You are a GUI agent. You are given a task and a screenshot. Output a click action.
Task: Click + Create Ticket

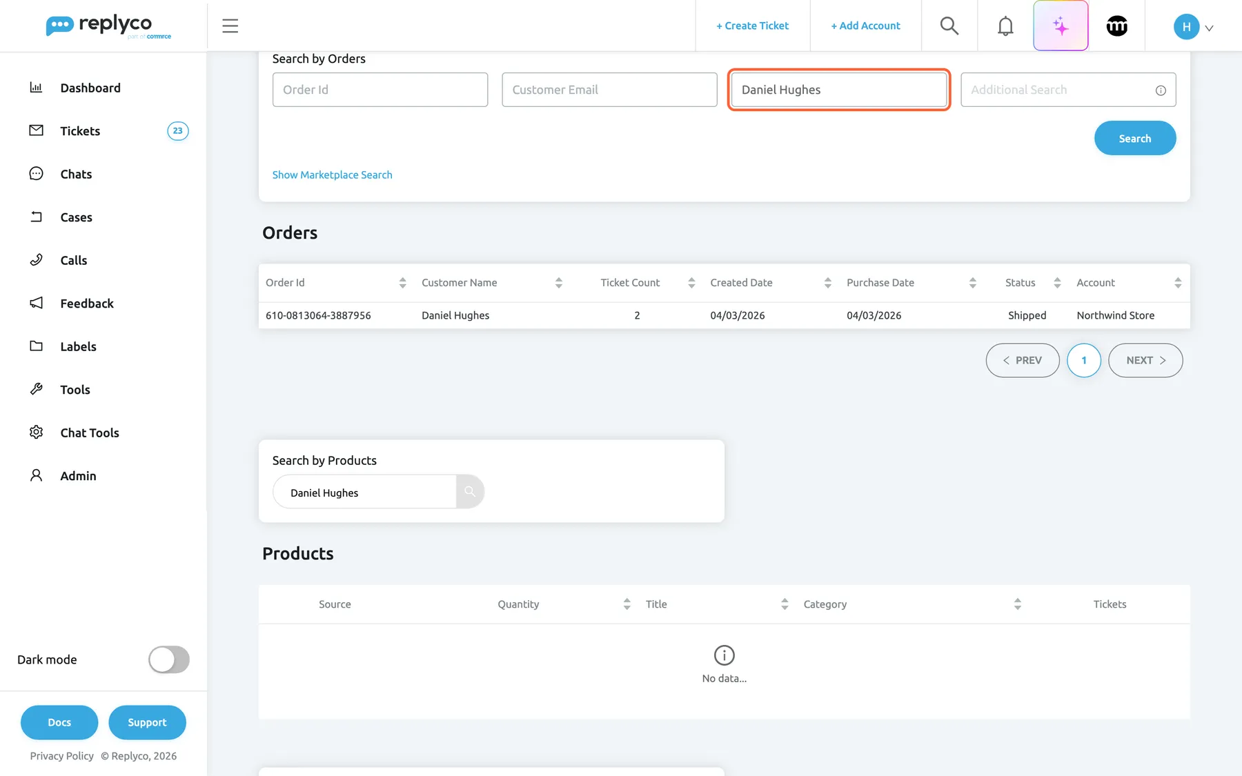752,26
